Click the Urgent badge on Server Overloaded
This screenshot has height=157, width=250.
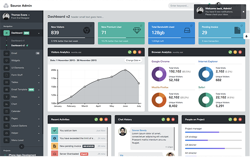click(x=84, y=154)
